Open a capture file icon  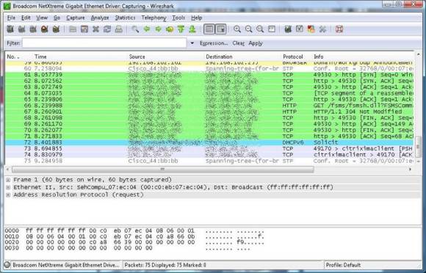(73, 29)
